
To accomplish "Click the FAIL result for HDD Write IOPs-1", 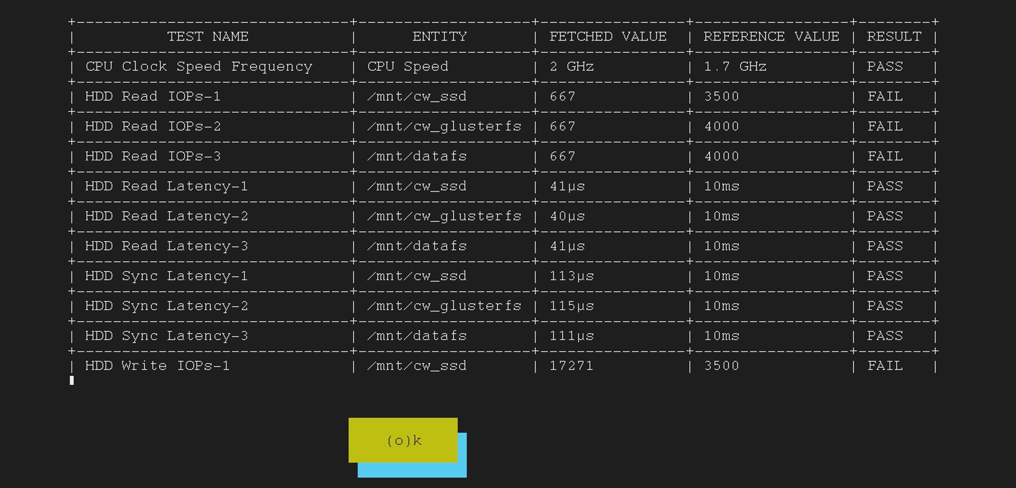I will 885,366.
